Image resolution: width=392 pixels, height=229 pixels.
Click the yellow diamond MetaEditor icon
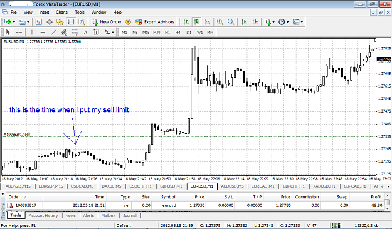(128, 22)
